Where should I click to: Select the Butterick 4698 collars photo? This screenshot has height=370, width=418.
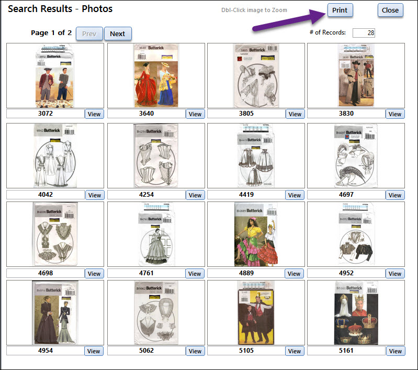55,234
